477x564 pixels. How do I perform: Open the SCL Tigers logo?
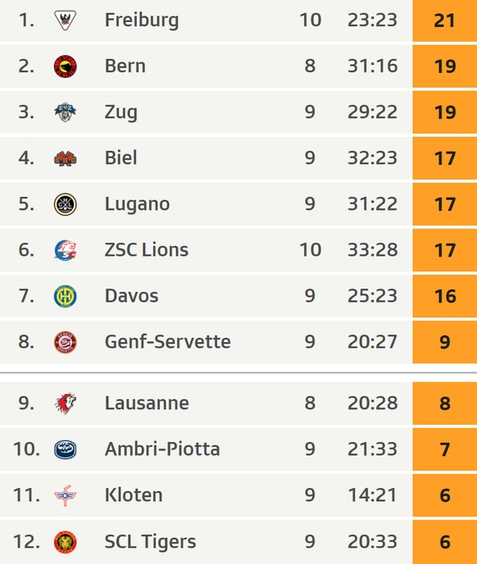coord(65,542)
